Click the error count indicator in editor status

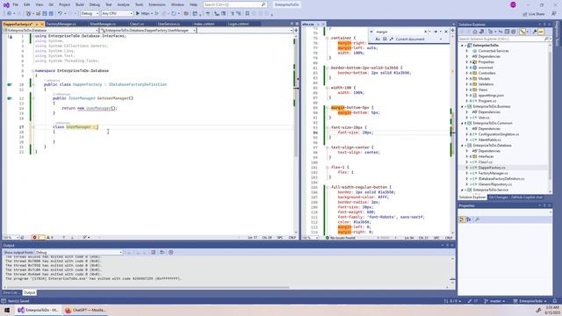click(38, 238)
